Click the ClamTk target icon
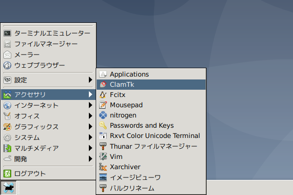 tap(103, 84)
